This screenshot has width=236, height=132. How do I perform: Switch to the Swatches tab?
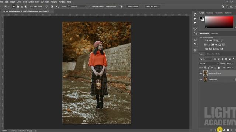click(x=209, y=13)
